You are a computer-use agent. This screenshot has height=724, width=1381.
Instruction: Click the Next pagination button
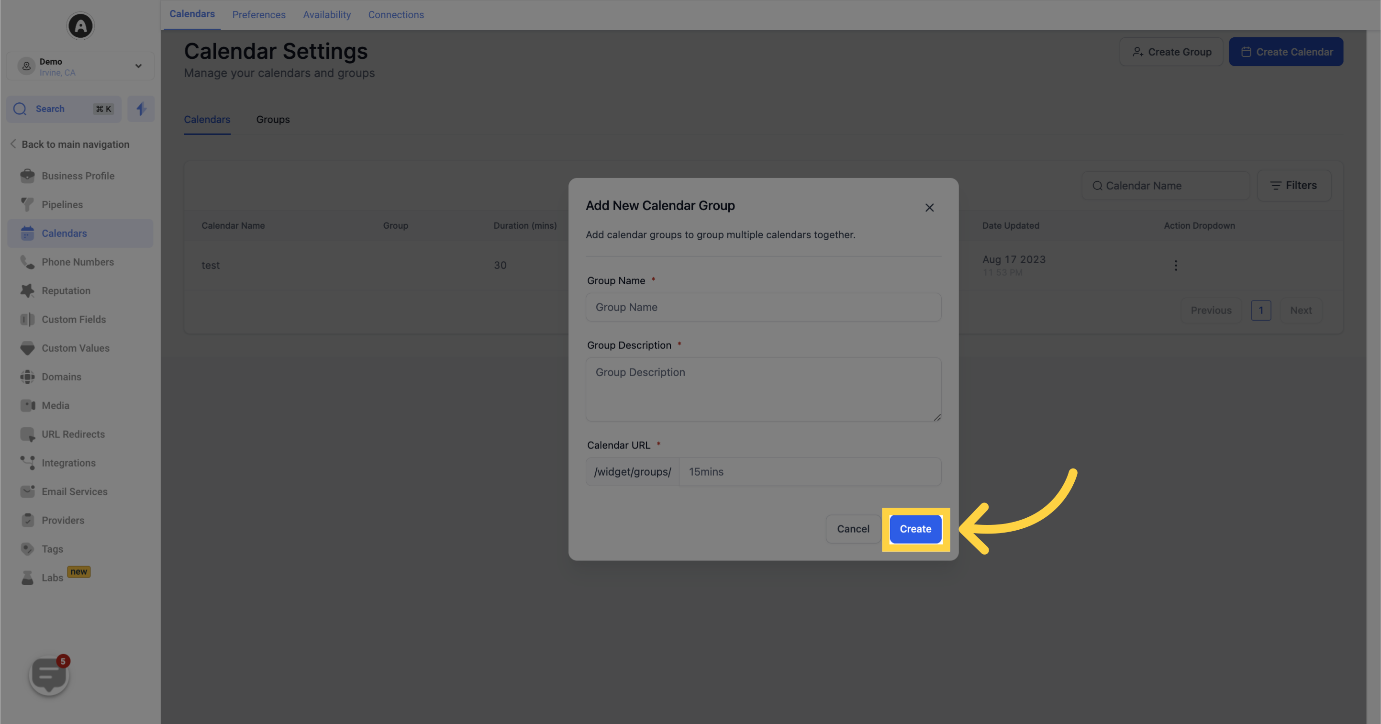coord(1301,310)
